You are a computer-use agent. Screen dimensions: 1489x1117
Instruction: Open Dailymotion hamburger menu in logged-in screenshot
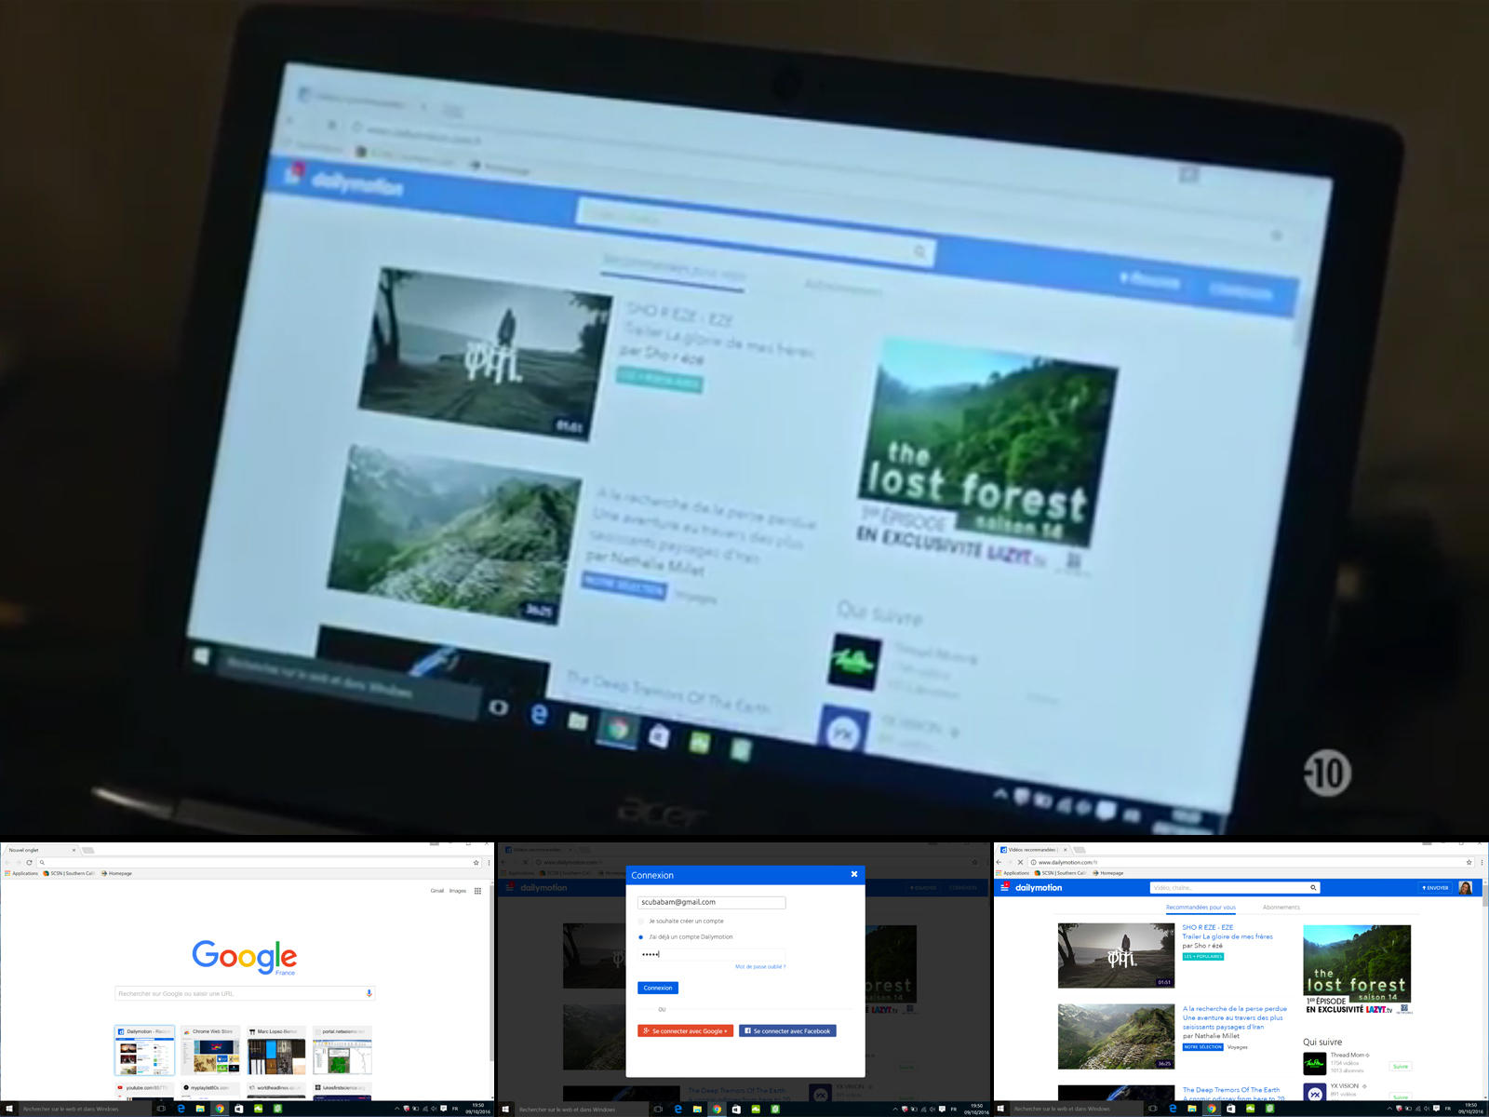1005,887
